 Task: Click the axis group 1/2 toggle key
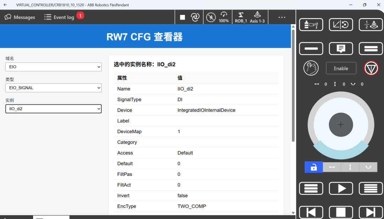[371, 24]
